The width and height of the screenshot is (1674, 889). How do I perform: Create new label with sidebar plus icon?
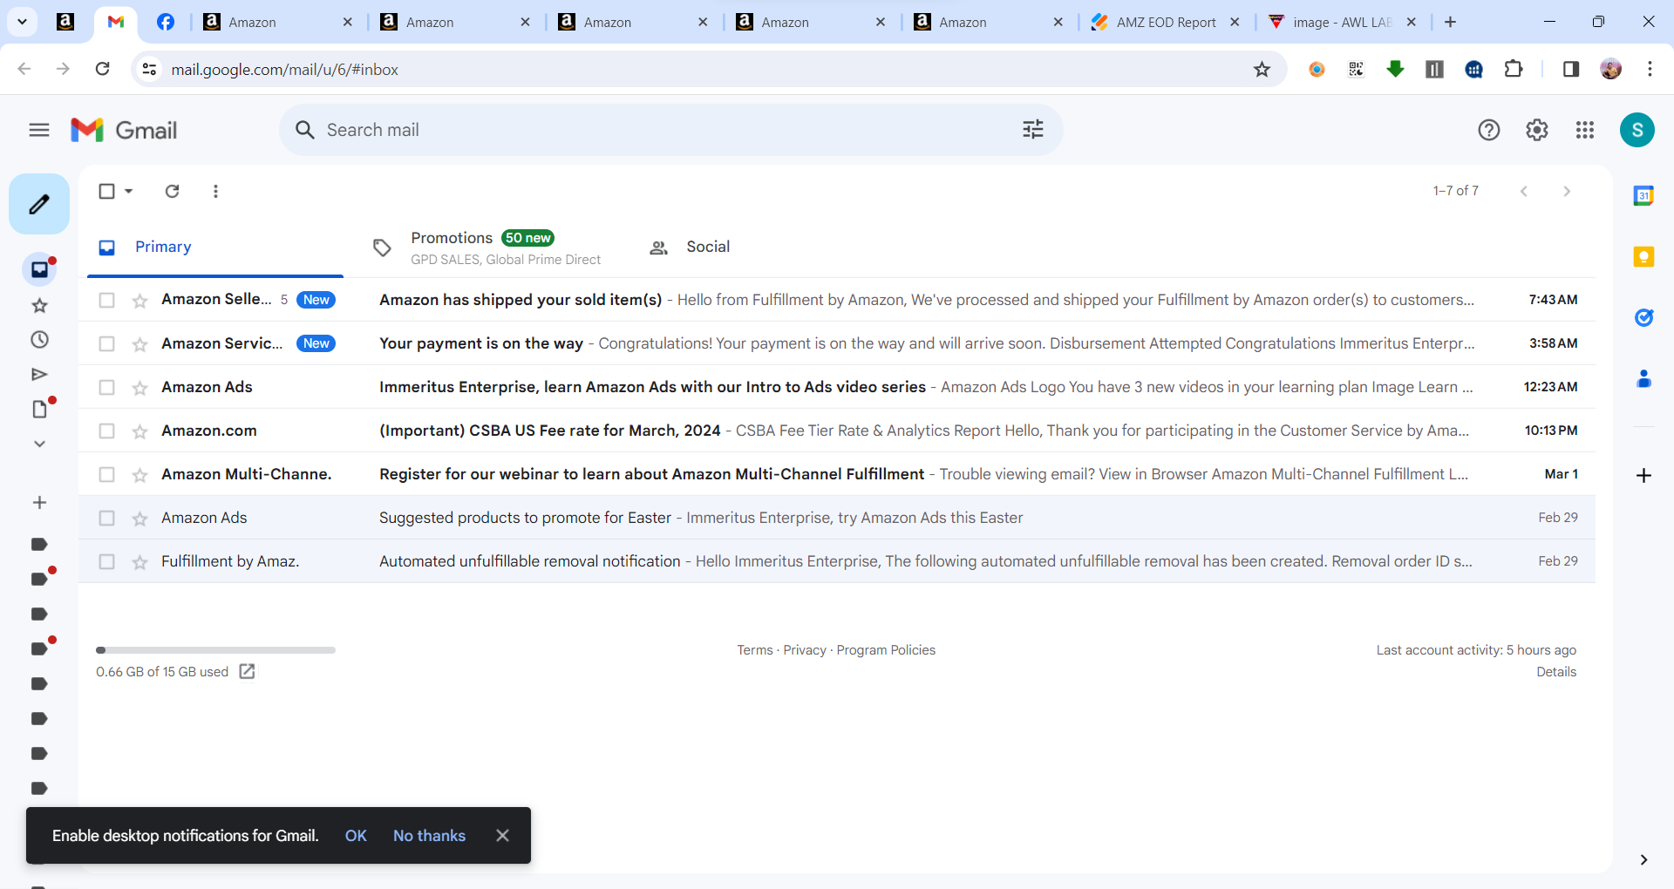click(39, 503)
